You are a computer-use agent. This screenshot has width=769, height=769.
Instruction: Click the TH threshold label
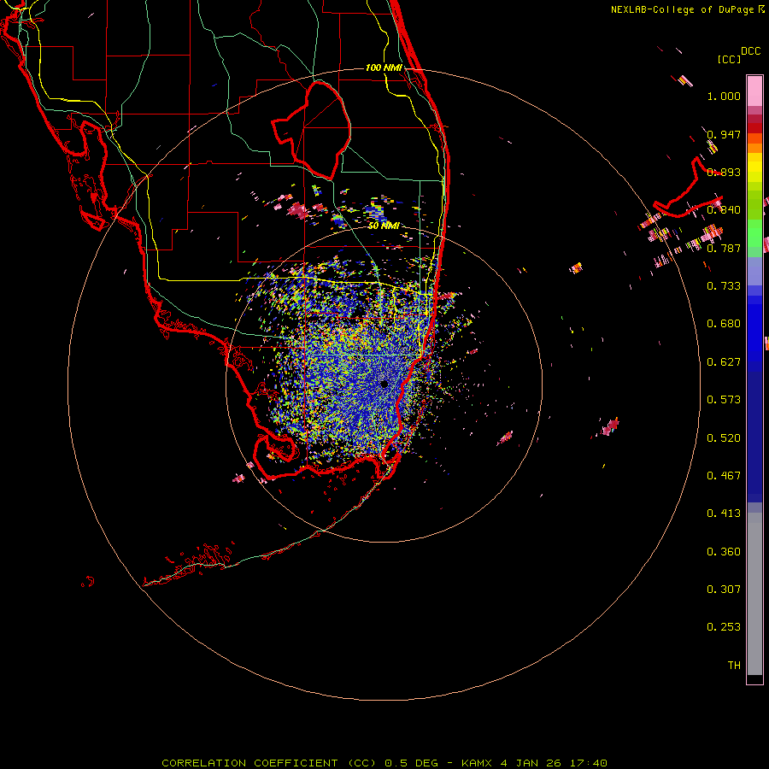click(734, 666)
